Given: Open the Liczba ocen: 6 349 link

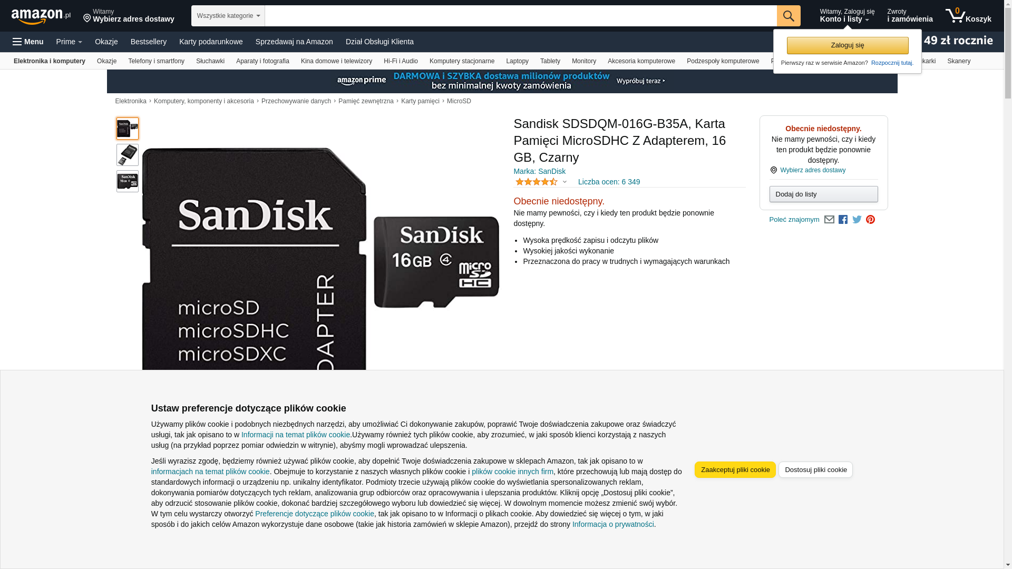Looking at the screenshot, I should coord(609,182).
